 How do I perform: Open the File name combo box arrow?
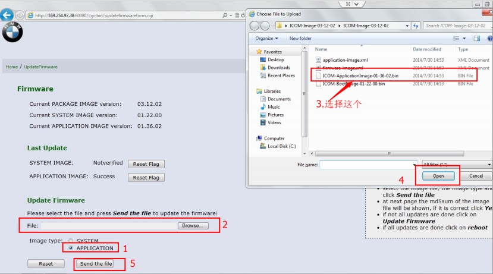pyautogui.click(x=415, y=165)
